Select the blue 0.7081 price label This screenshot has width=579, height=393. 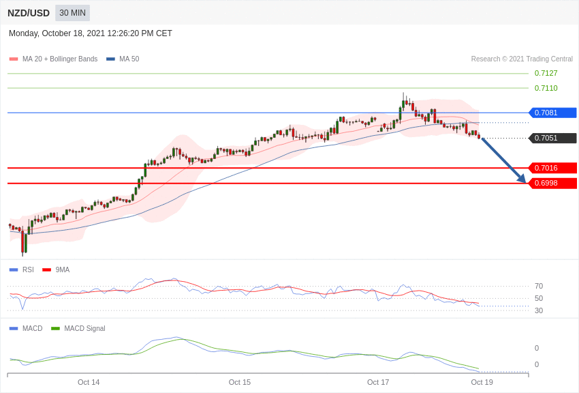click(x=552, y=113)
